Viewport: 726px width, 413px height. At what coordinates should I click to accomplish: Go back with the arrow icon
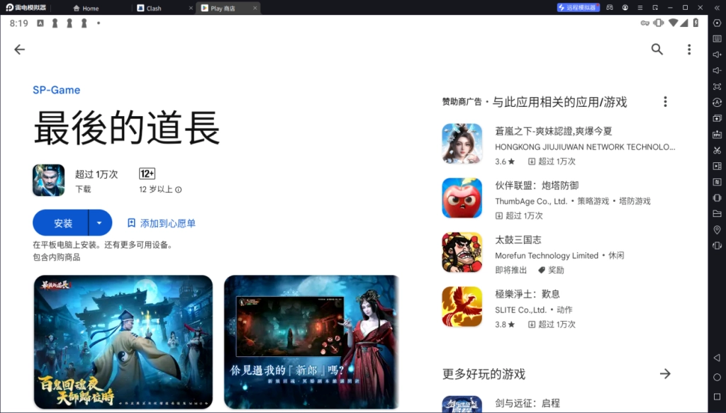click(x=19, y=50)
